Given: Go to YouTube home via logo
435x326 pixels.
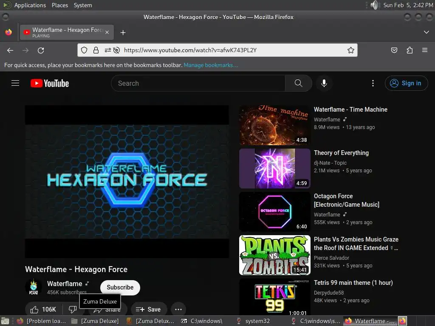Looking at the screenshot, I should tap(50, 83).
